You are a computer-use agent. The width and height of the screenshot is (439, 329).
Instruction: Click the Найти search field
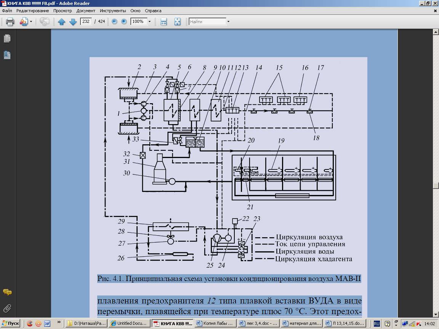pyautogui.click(x=207, y=22)
